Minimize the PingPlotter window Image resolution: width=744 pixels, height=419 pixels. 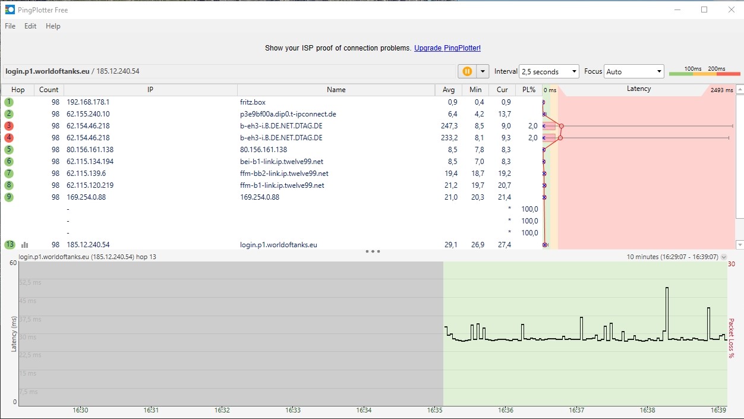click(x=677, y=10)
